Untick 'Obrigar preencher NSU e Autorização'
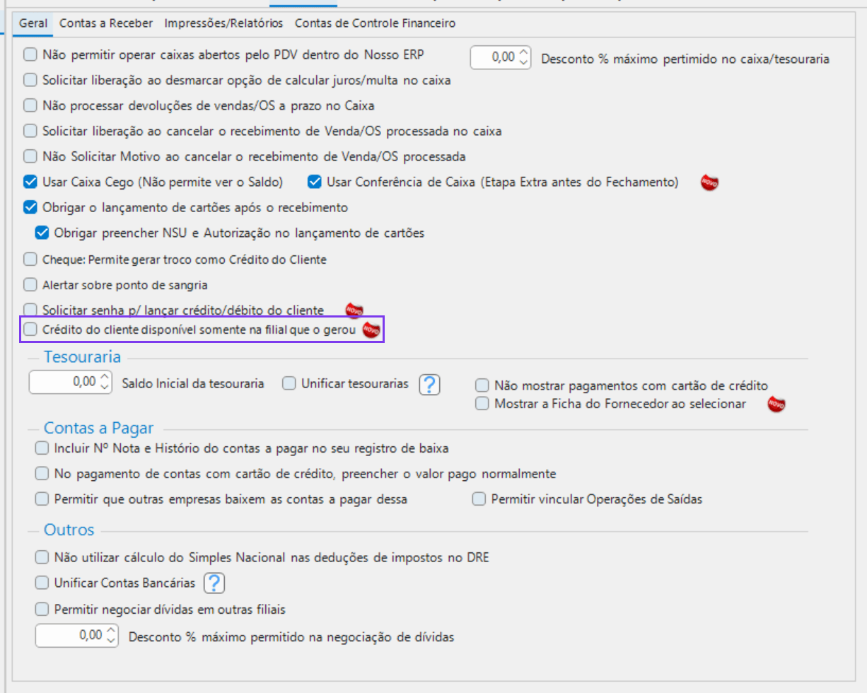The height and width of the screenshot is (693, 867). coord(42,232)
